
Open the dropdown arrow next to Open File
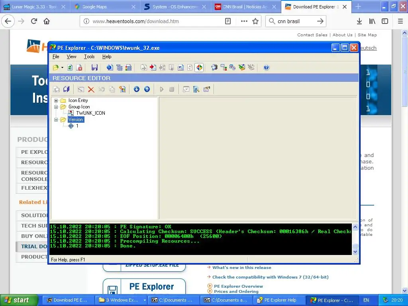62,68
